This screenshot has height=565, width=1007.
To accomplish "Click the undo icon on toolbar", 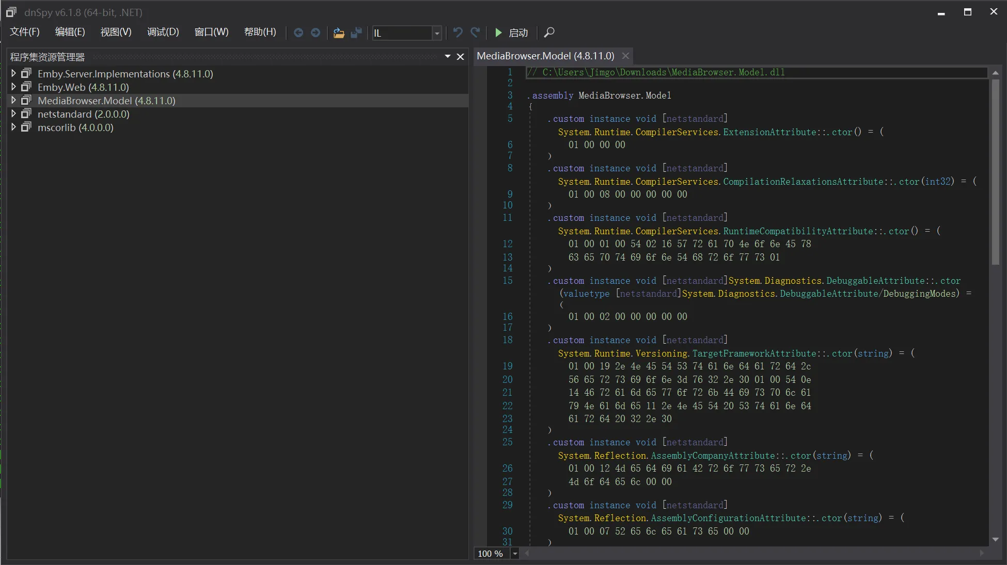I will (x=457, y=32).
